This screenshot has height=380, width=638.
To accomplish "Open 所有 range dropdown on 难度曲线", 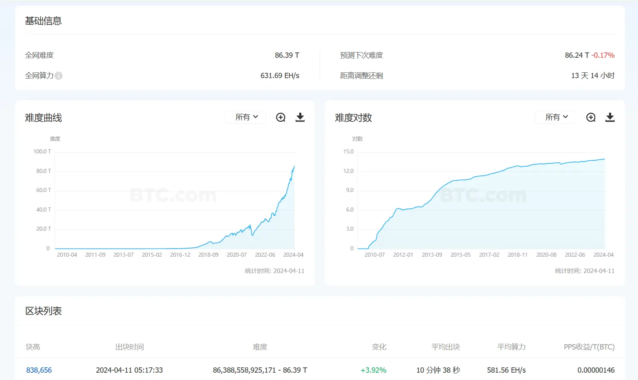I will coord(246,117).
